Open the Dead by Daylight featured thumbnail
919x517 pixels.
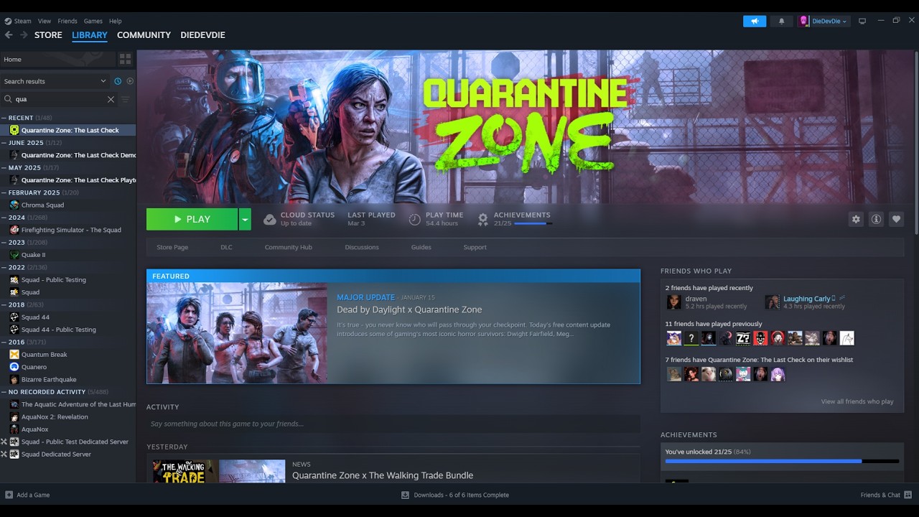coord(237,332)
